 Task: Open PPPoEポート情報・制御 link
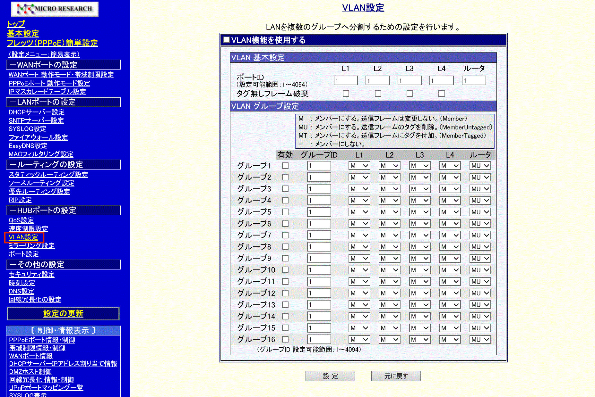tap(42, 340)
